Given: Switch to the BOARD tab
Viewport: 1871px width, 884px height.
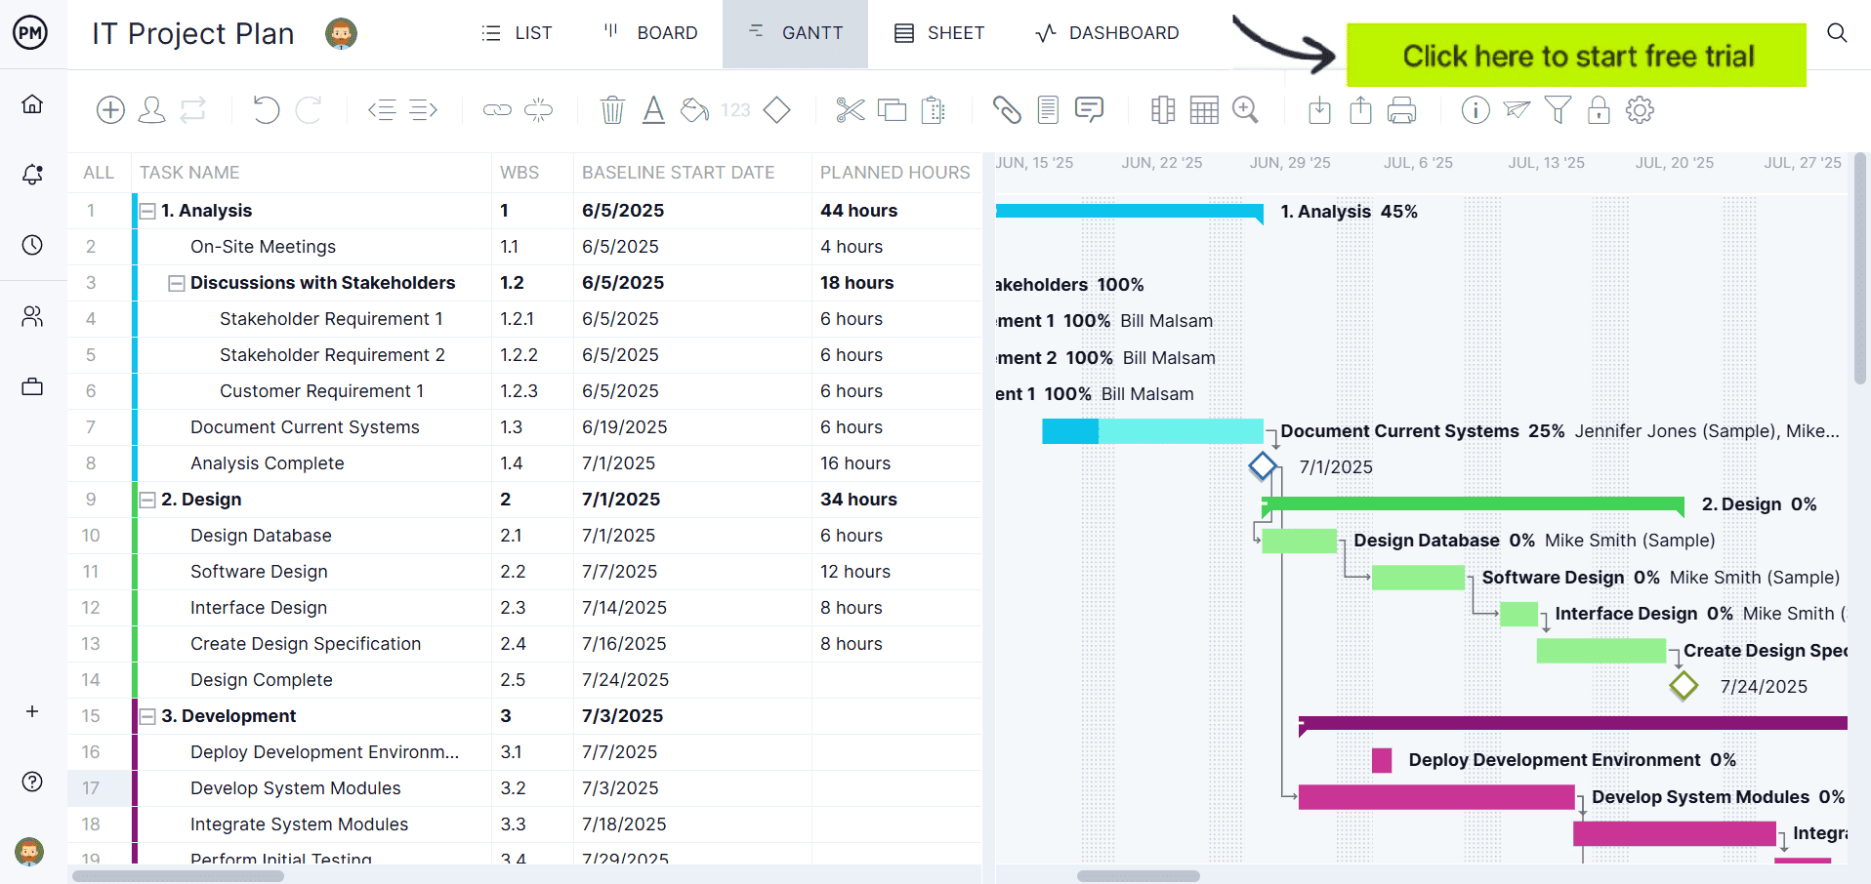Looking at the screenshot, I should tap(649, 32).
